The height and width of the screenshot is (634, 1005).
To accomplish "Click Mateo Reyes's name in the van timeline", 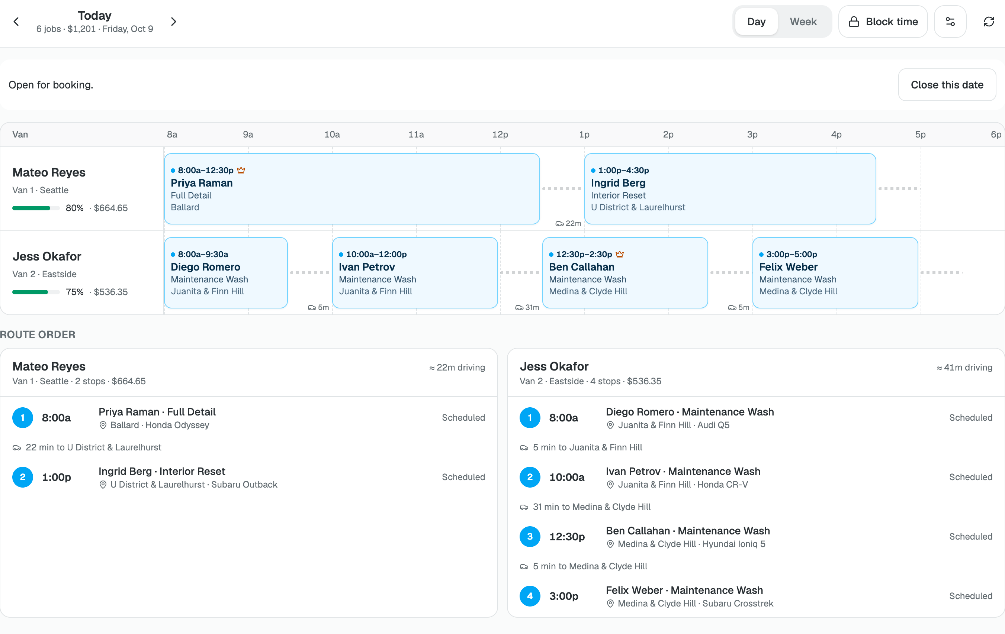I will pyautogui.click(x=49, y=172).
